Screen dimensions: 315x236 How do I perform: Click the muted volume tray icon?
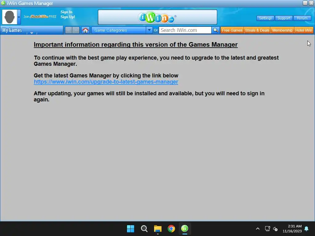[x=275, y=229]
